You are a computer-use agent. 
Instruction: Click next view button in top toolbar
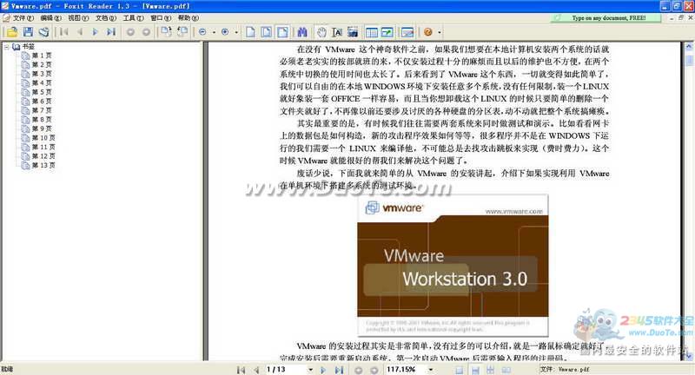point(146,32)
